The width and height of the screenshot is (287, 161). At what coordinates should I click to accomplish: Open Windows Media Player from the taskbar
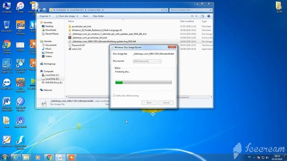click(38, 157)
